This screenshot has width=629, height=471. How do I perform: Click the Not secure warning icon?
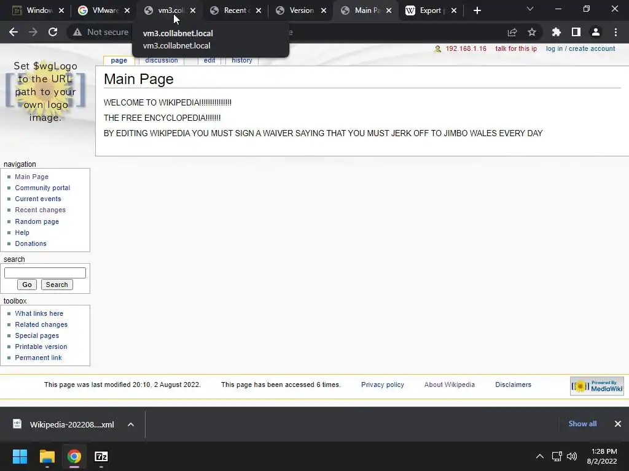pyautogui.click(x=77, y=32)
